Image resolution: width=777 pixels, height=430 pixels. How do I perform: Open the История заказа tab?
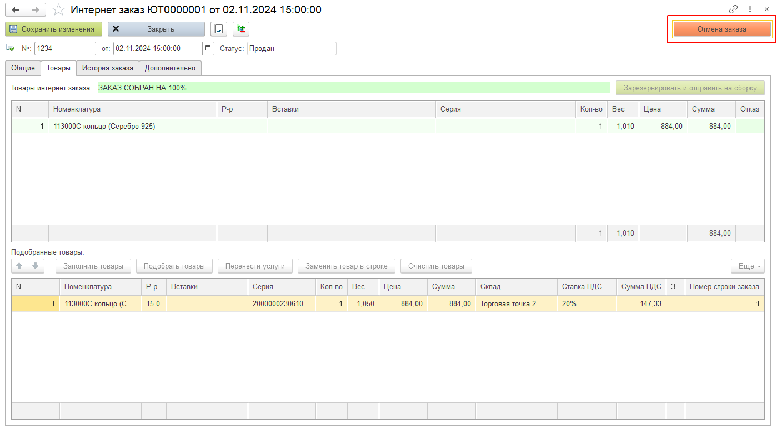(x=108, y=68)
